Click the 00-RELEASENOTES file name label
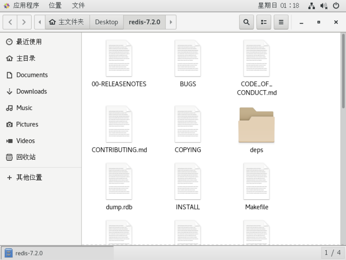The width and height of the screenshot is (346, 260). coord(119,84)
